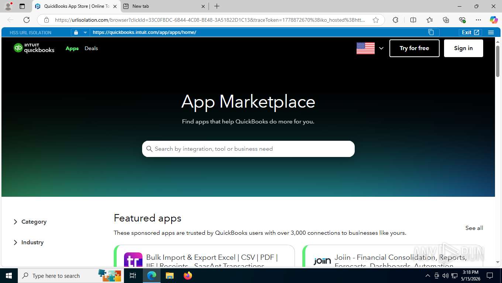Open browser extensions puzzle icon
502x283 pixels.
(x=395, y=20)
